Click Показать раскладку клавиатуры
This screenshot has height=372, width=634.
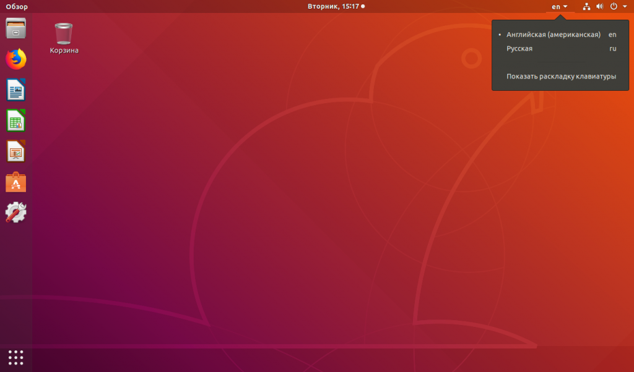click(561, 77)
